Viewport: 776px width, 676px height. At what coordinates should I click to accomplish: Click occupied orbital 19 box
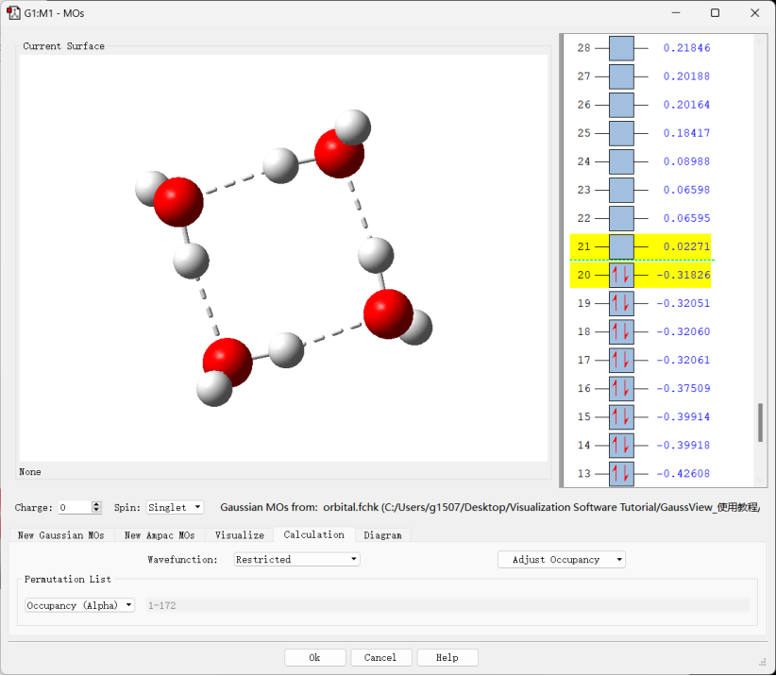[621, 304]
